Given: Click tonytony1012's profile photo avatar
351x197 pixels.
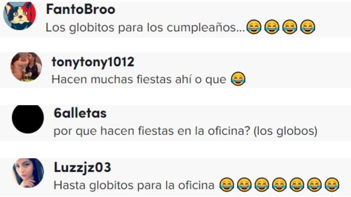Looking at the screenshot, I should [x=26, y=67].
